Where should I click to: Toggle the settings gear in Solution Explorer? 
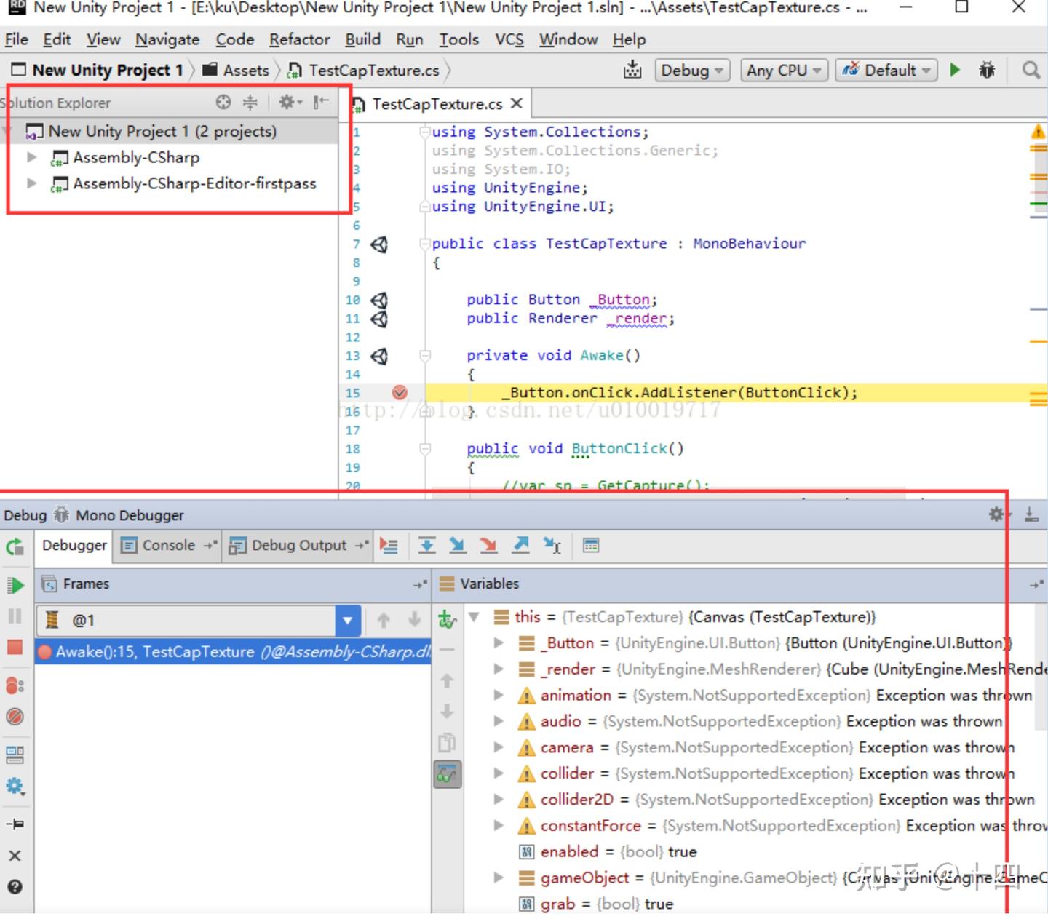pyautogui.click(x=287, y=102)
